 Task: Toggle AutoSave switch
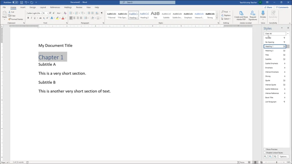pyautogui.click(x=15, y=2)
